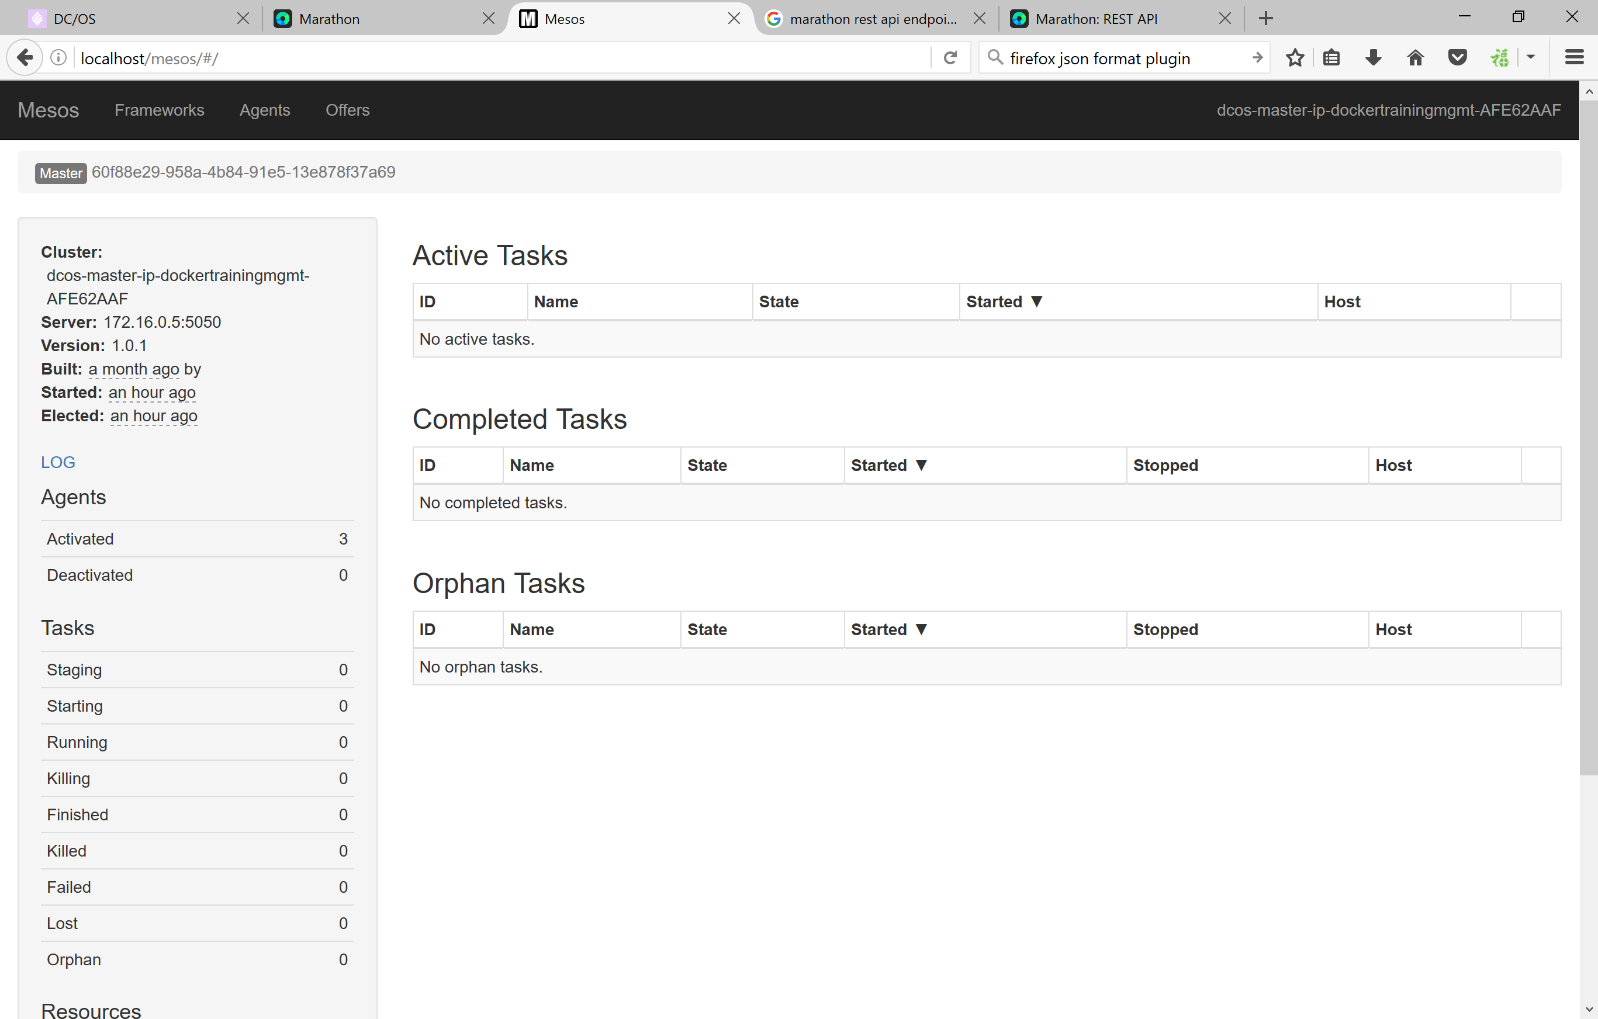Close the Marathon tab
This screenshot has height=1019, width=1598.
489,19
